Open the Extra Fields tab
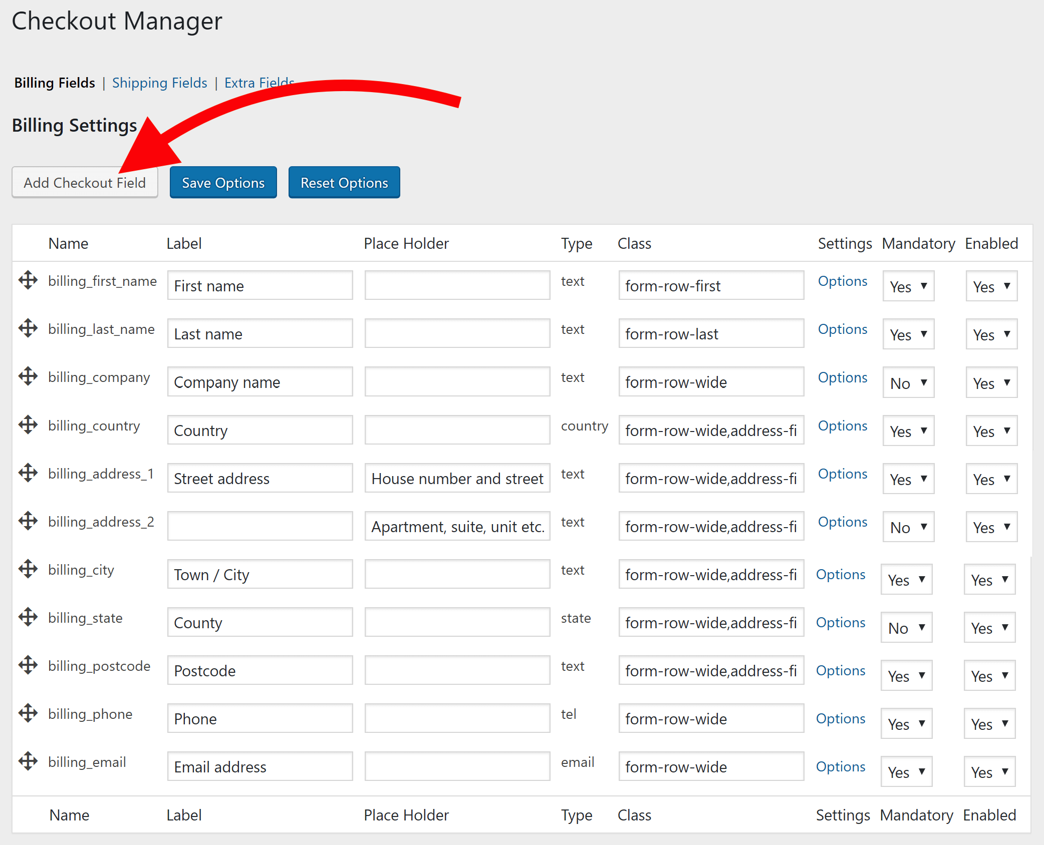 (x=258, y=83)
